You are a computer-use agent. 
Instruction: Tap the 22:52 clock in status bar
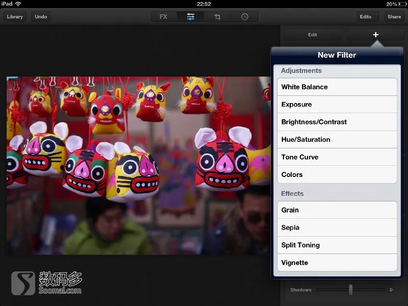coord(203,4)
